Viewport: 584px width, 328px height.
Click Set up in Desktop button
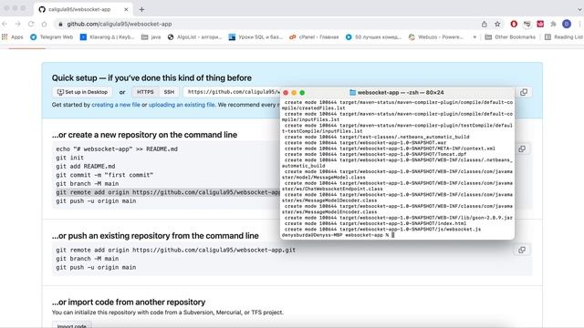point(82,92)
